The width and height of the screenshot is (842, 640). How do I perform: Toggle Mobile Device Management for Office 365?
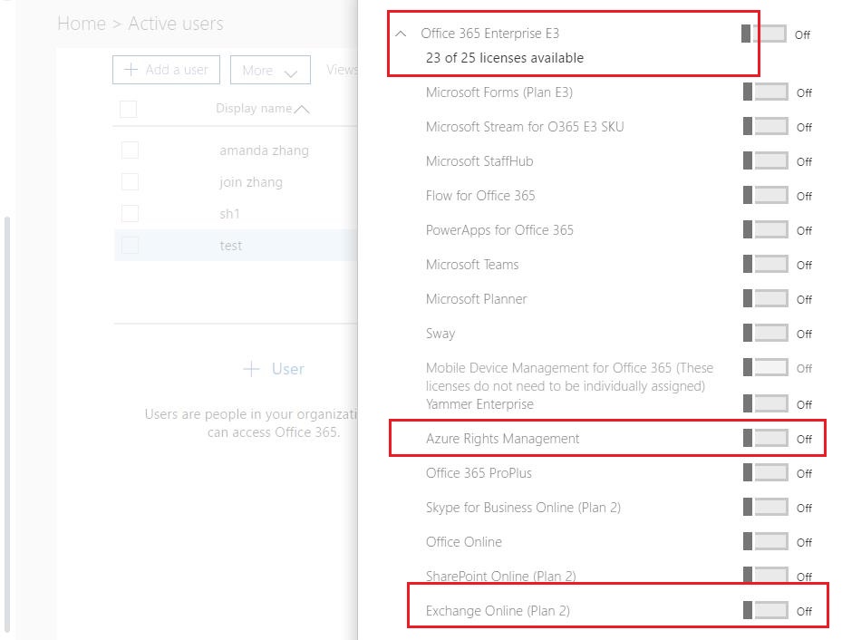[766, 367]
